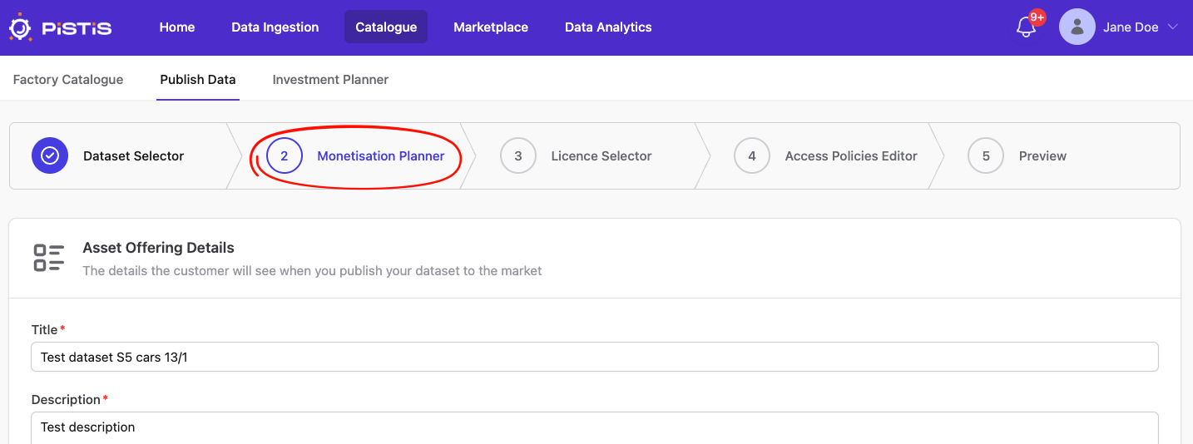The height and width of the screenshot is (444, 1193).
Task: Click the Description field label
Action: 66,400
